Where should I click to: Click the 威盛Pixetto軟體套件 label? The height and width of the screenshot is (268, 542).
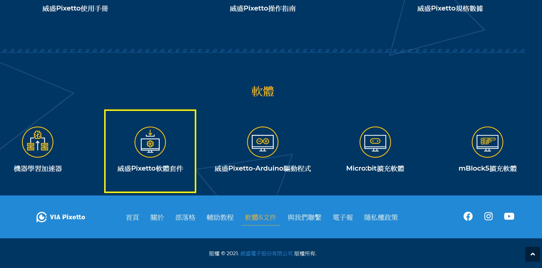150,168
